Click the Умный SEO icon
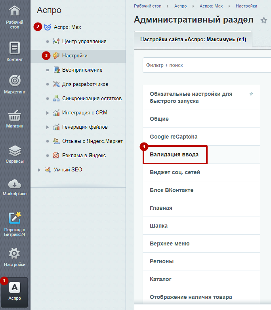This screenshot has width=271, height=310. 48,169
